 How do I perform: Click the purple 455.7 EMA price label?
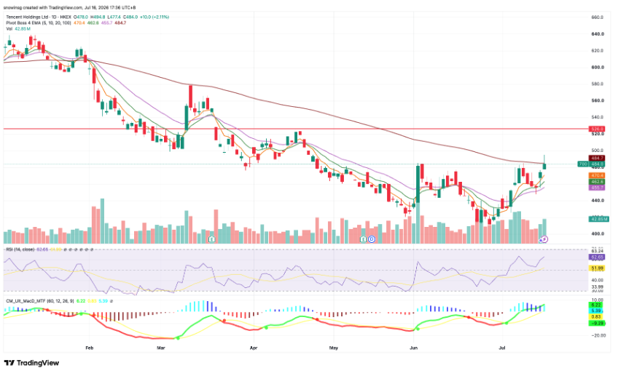point(597,188)
